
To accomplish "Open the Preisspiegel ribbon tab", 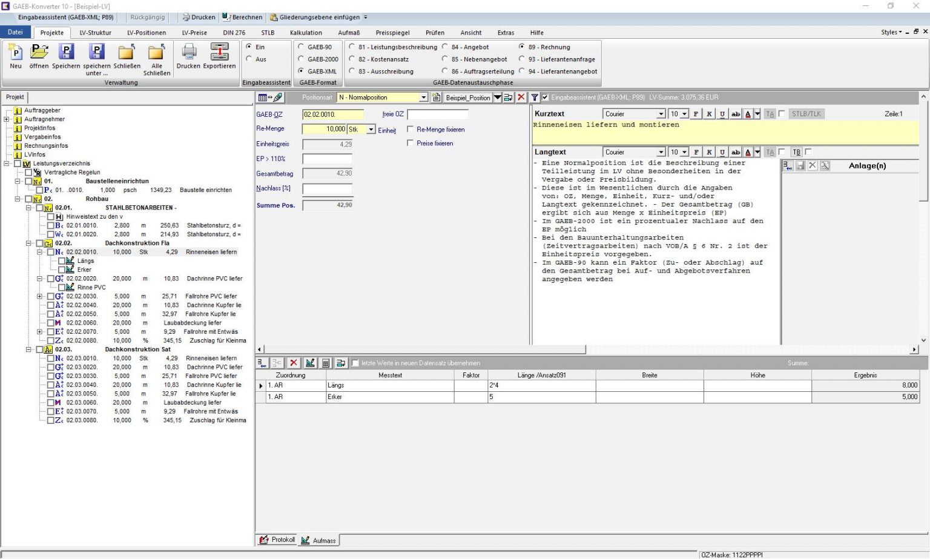I will point(392,33).
